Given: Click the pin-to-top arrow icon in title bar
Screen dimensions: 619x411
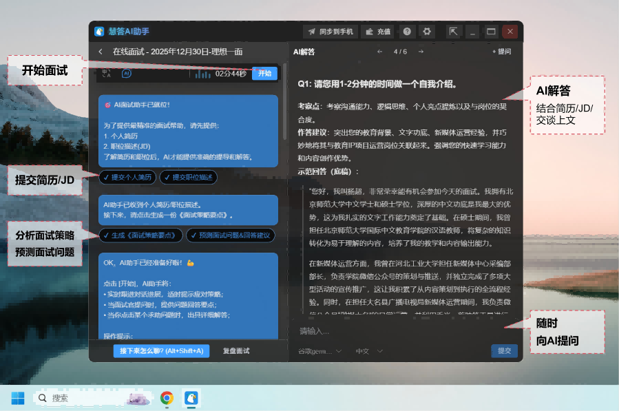Looking at the screenshot, I should point(453,32).
